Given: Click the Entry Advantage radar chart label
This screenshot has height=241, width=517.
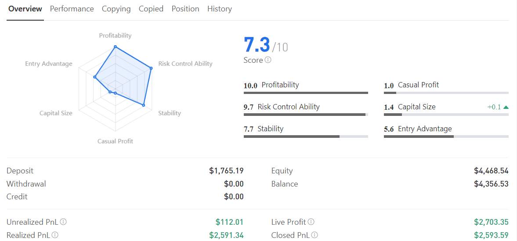Looking at the screenshot, I should click(49, 64).
